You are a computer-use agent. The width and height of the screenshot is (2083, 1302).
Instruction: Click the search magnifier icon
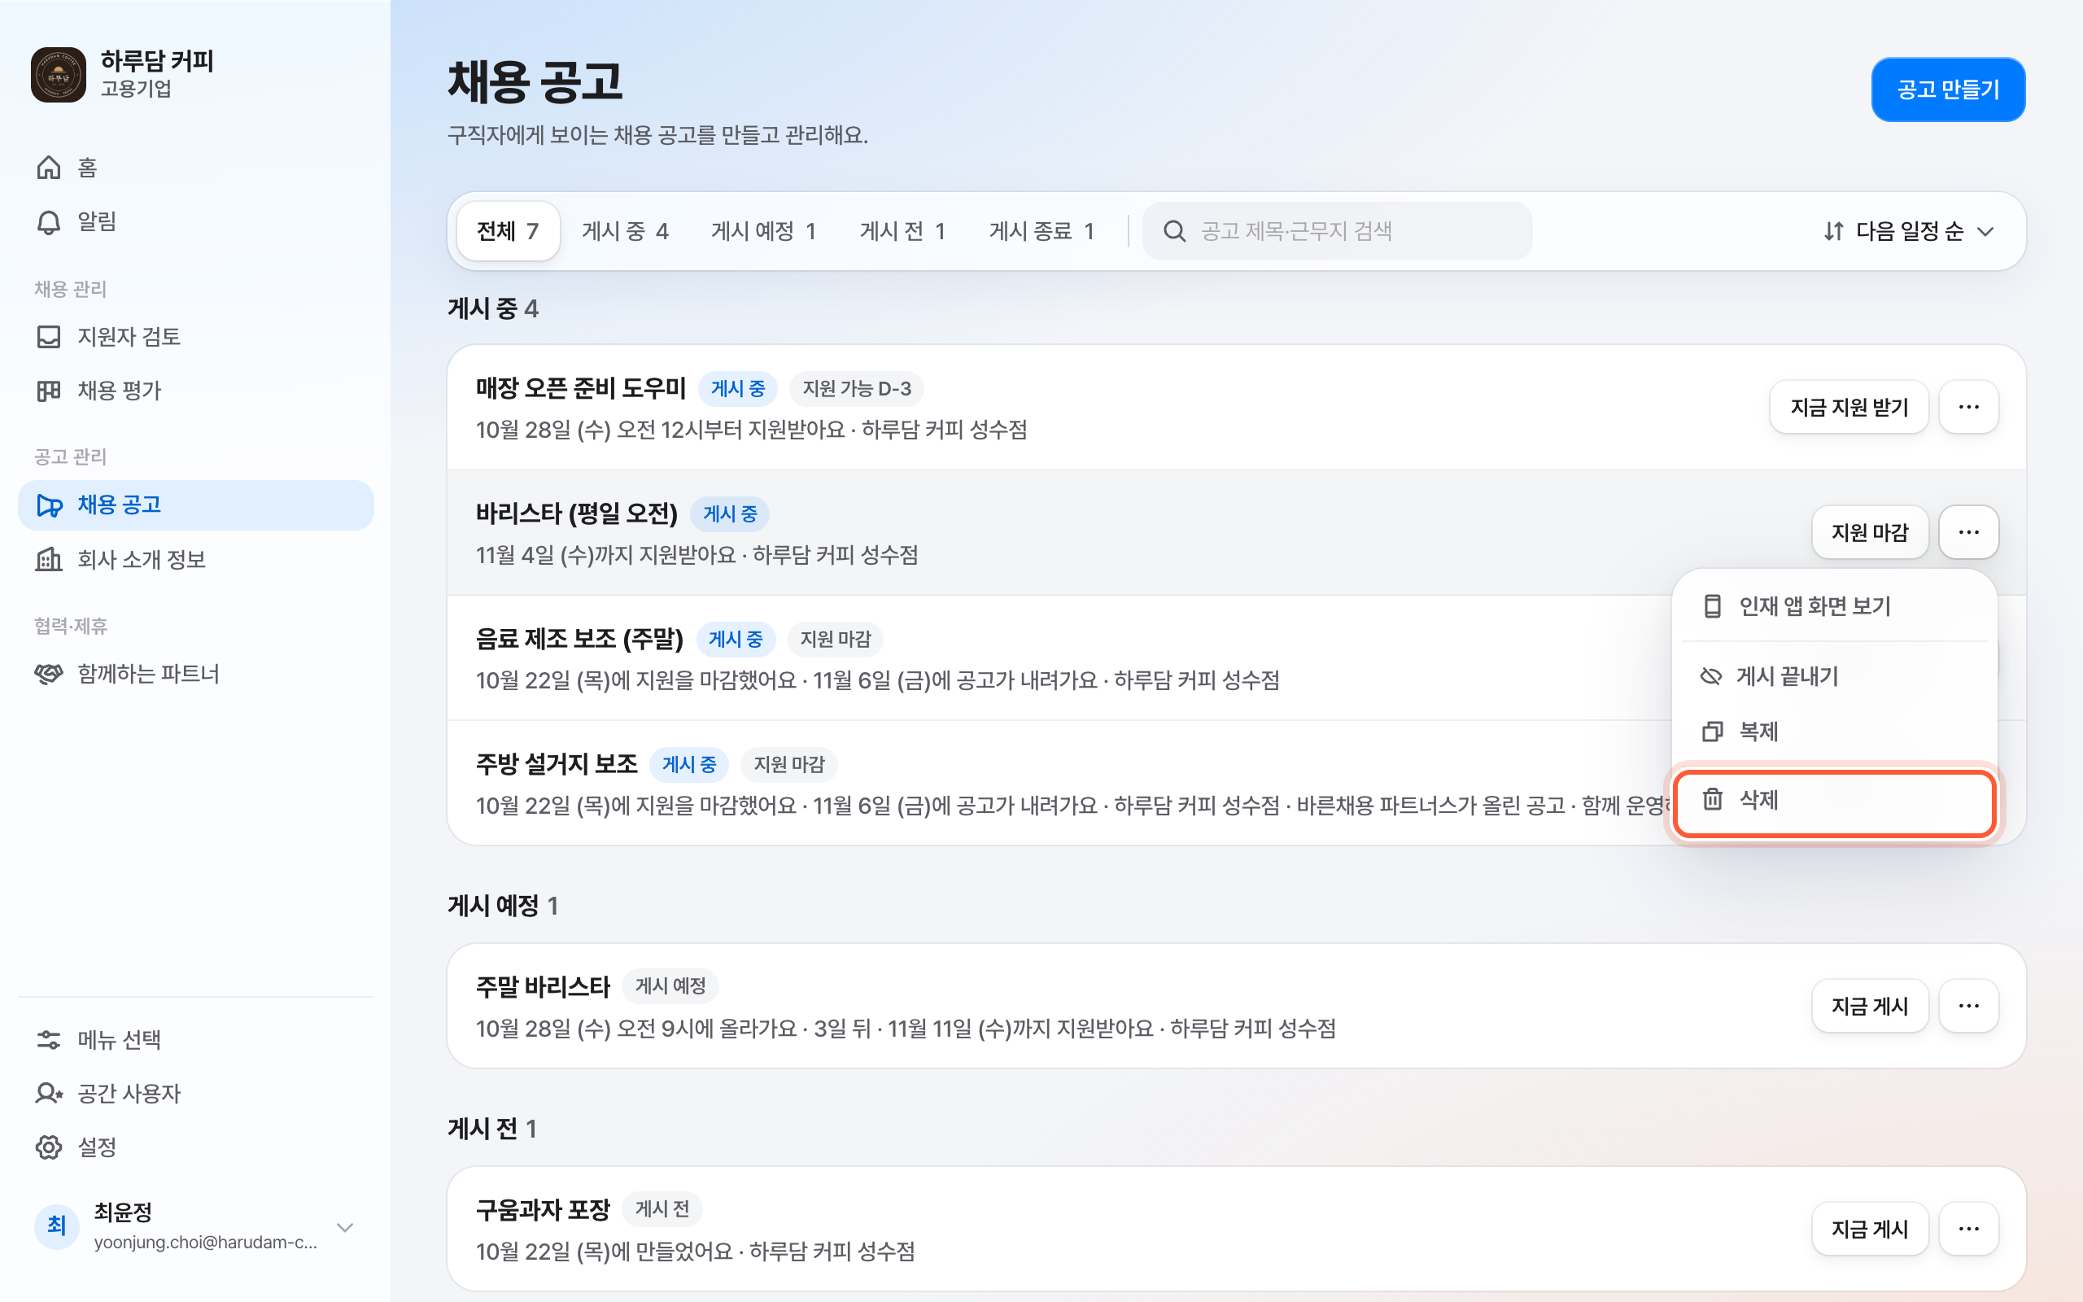[1174, 231]
